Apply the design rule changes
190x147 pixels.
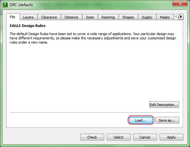click(171, 137)
